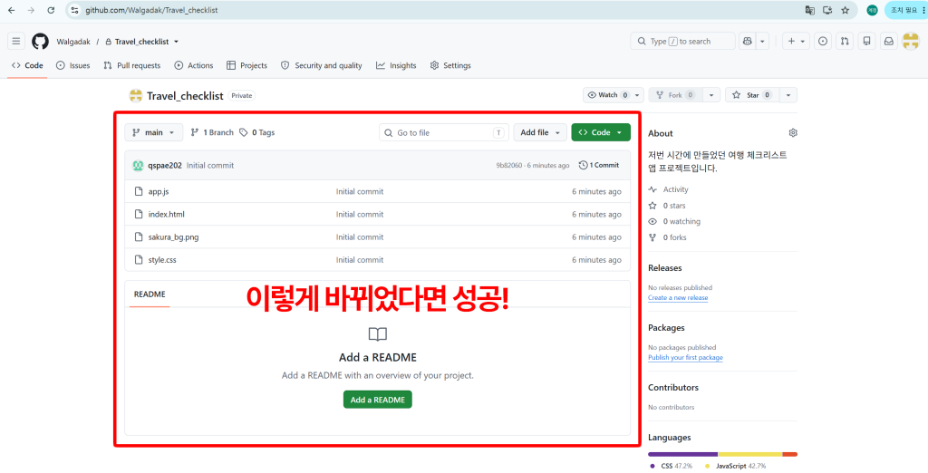Image resolution: width=928 pixels, height=473 pixels.
Task: Select the README tab
Action: (x=150, y=294)
